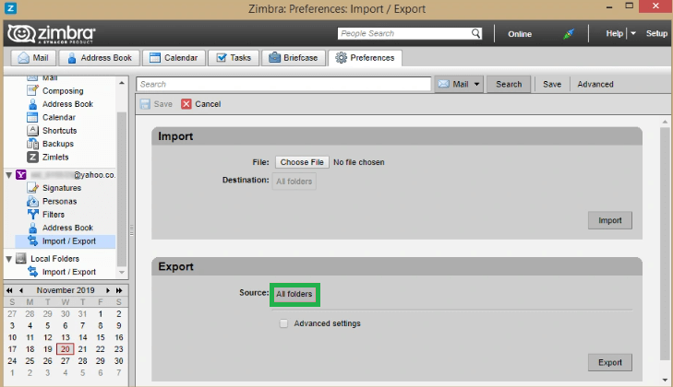Screen dimensions: 673x387
Task: Click the Import destination All folders button
Action: (294, 182)
